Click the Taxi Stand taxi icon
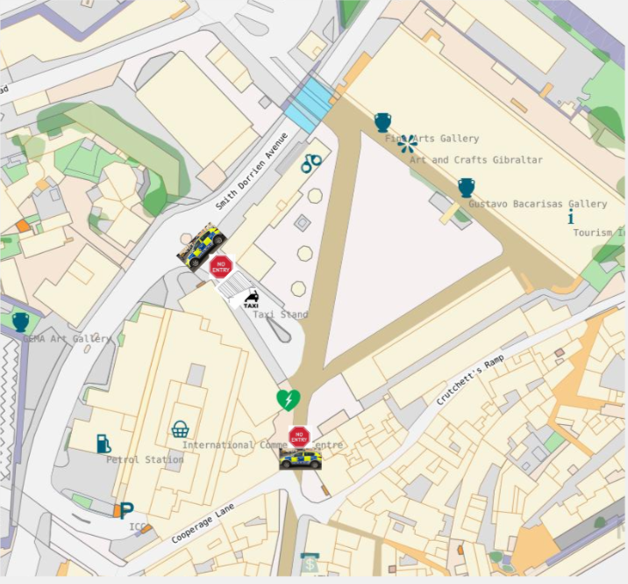The height and width of the screenshot is (584, 628). (251, 299)
